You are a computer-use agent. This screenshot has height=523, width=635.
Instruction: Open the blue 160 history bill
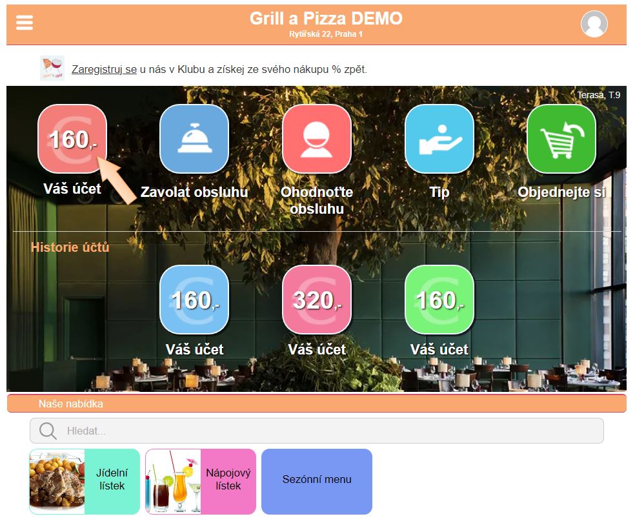pos(194,300)
